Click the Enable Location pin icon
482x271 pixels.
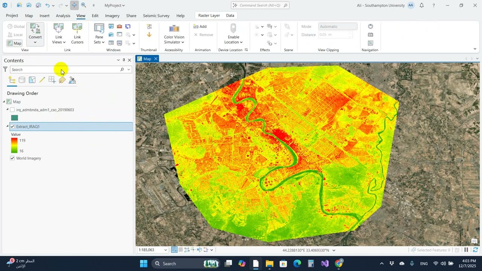(233, 29)
